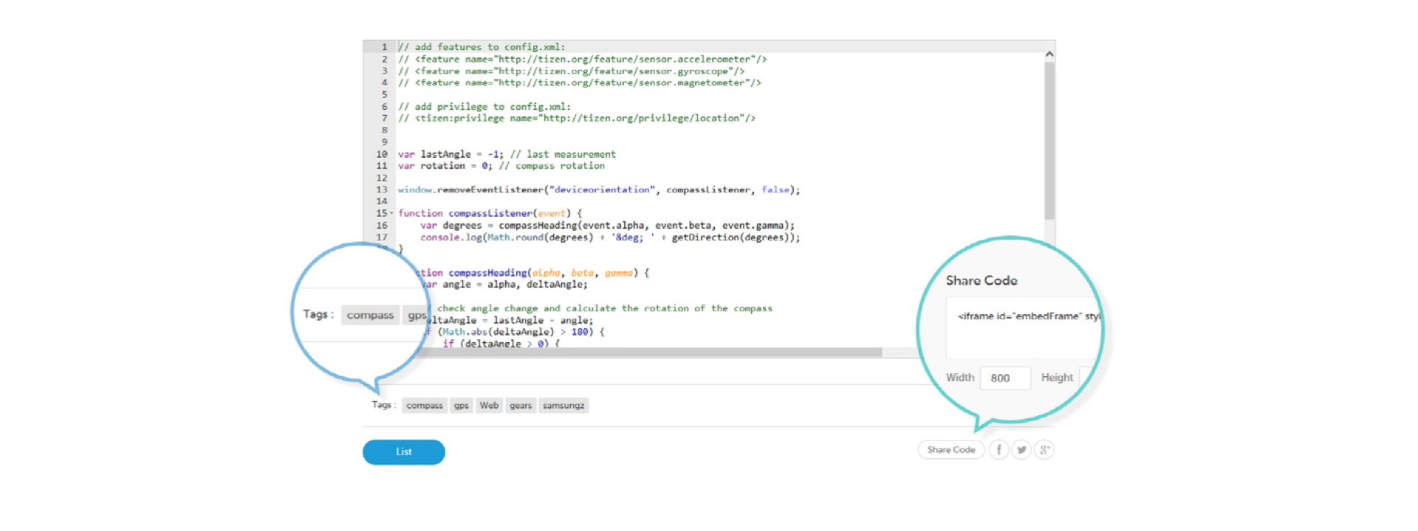Viewport: 1418px width, 531px height.
Task: Click the '// add privilege to config.xml:' line
Action: (x=484, y=107)
